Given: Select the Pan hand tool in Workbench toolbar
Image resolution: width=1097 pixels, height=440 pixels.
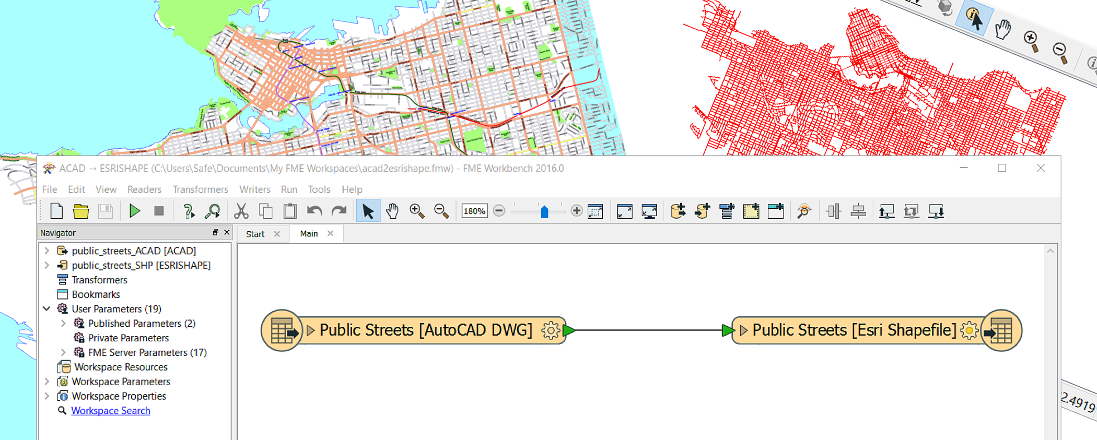Looking at the screenshot, I should [392, 211].
